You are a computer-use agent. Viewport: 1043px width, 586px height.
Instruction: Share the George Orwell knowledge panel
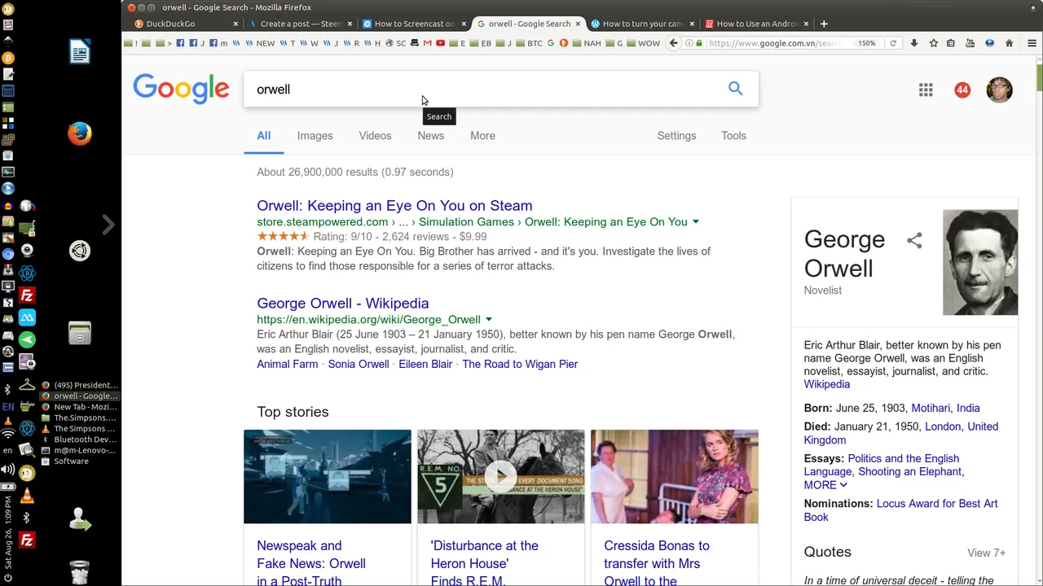click(x=914, y=240)
